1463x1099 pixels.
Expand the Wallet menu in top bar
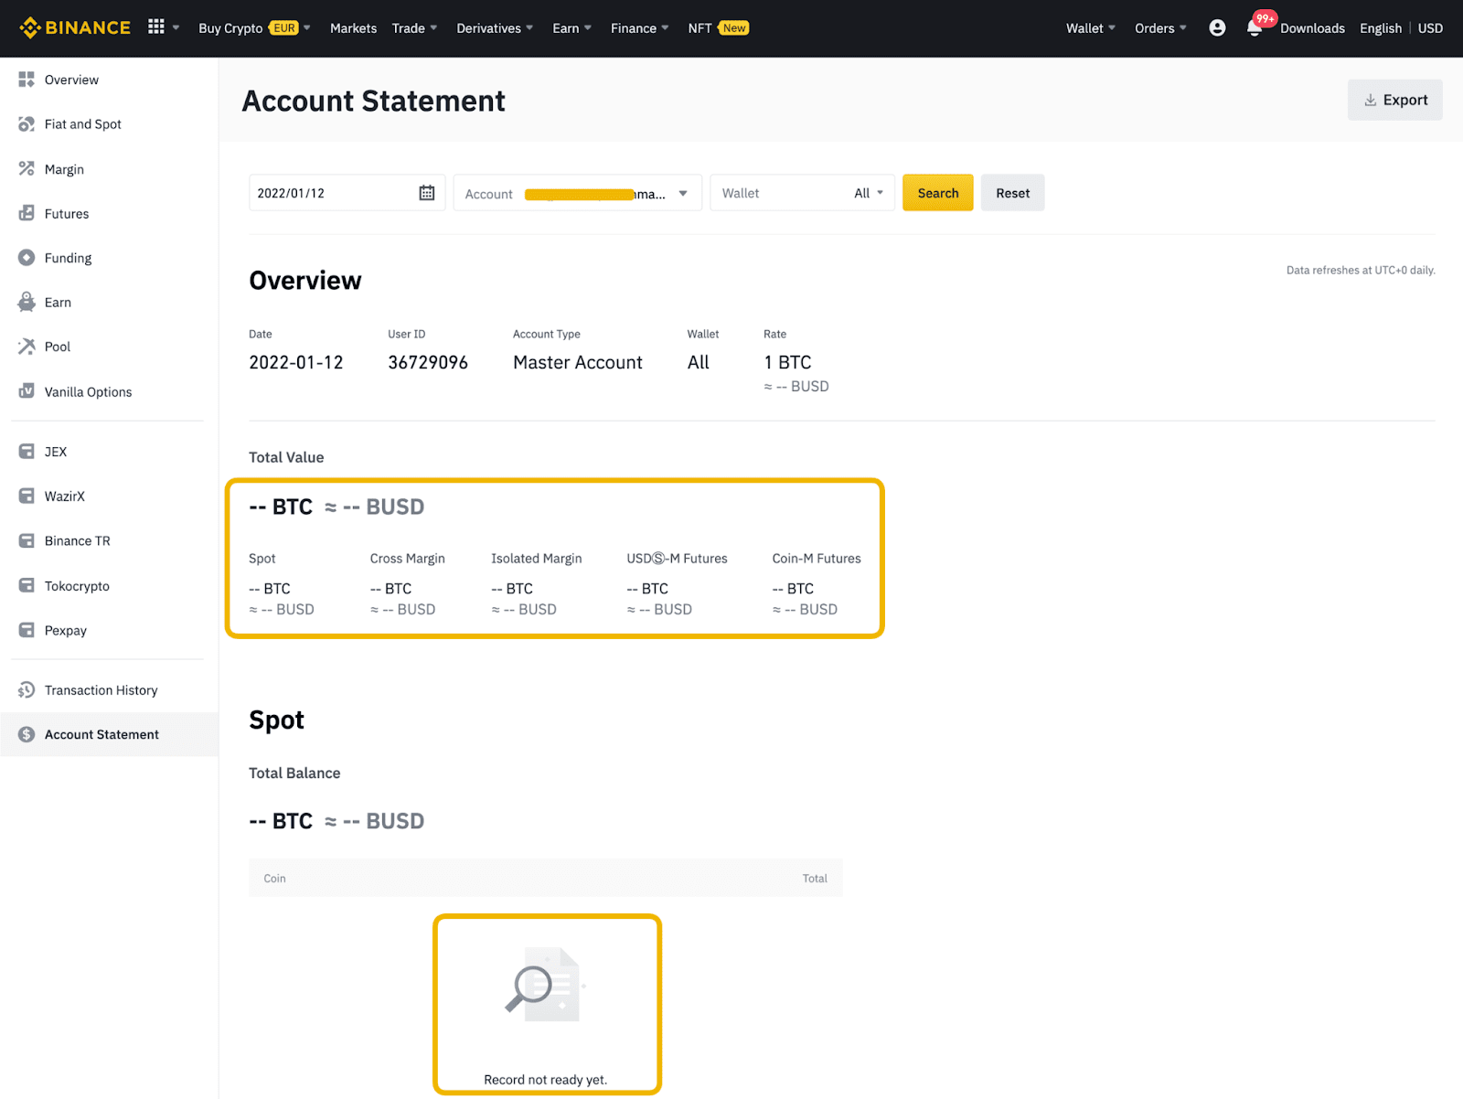1090,28
